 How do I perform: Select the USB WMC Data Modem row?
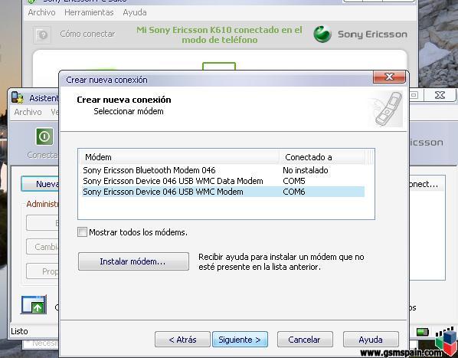pyautogui.click(x=223, y=181)
